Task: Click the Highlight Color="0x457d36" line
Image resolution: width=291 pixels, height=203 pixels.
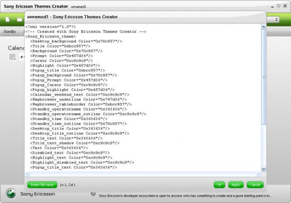Action: point(65,65)
